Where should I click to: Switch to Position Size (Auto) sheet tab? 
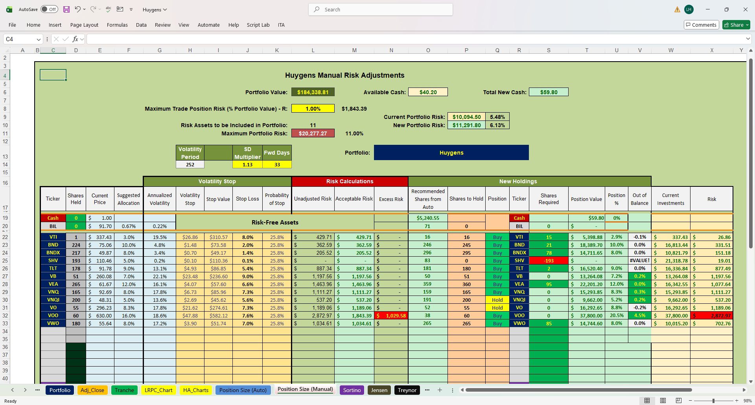[x=243, y=390]
